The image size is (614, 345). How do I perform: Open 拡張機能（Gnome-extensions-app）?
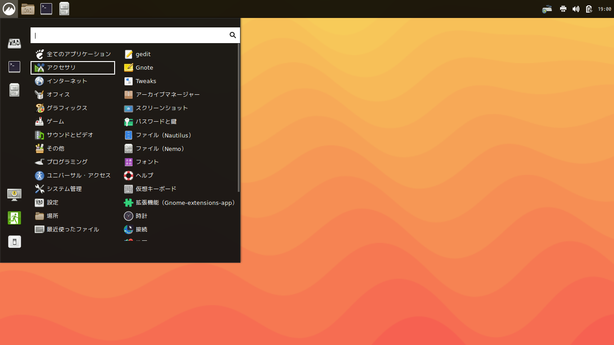pyautogui.click(x=179, y=203)
